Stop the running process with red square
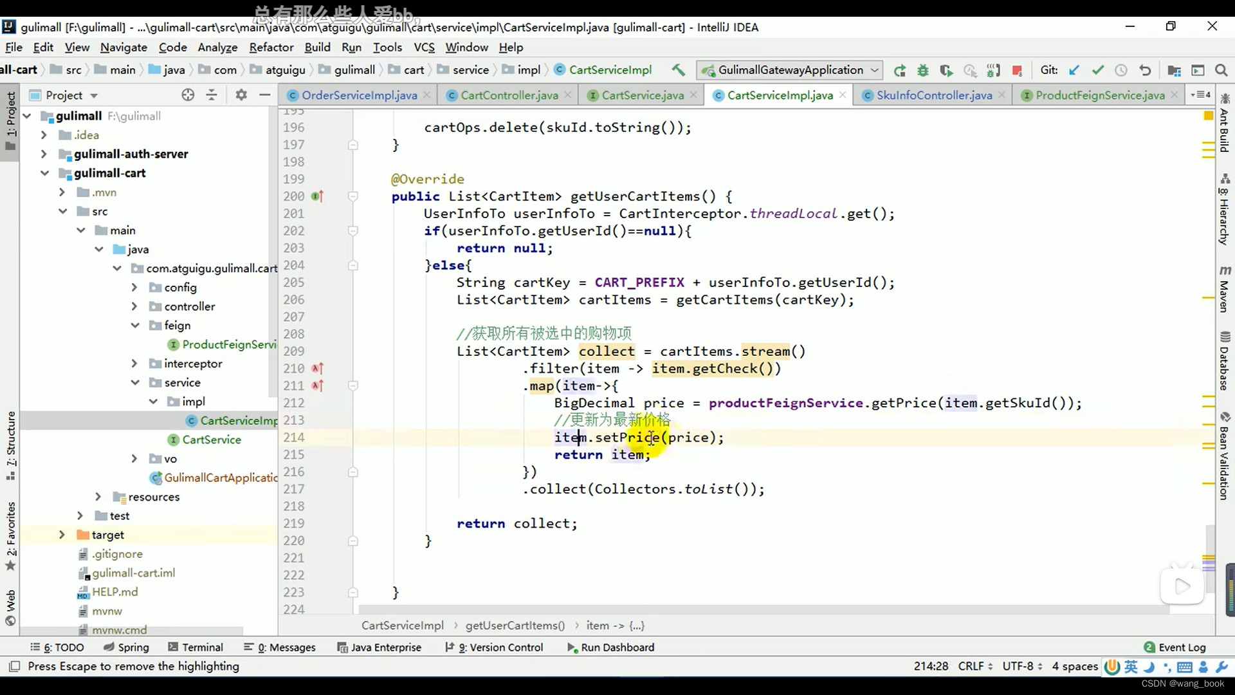The image size is (1235, 695). [x=1017, y=70]
